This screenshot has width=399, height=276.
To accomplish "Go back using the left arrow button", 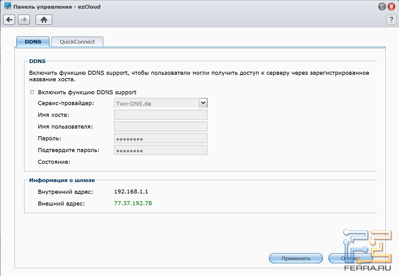I will point(9,20).
